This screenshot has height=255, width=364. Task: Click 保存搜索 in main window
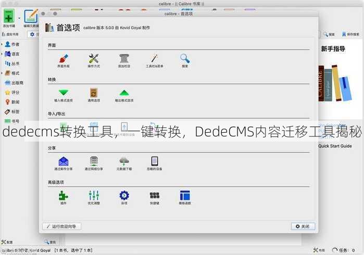pos(350,34)
